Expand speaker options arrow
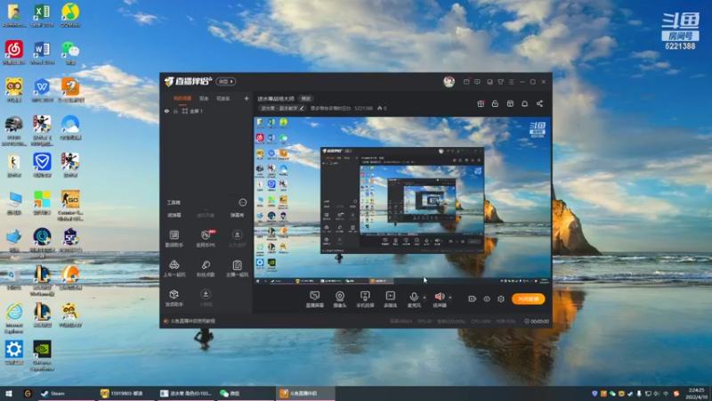The height and width of the screenshot is (401, 712). click(450, 298)
